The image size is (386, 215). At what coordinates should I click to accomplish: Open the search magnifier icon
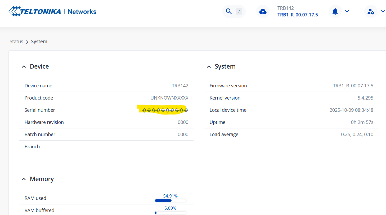pos(229,11)
